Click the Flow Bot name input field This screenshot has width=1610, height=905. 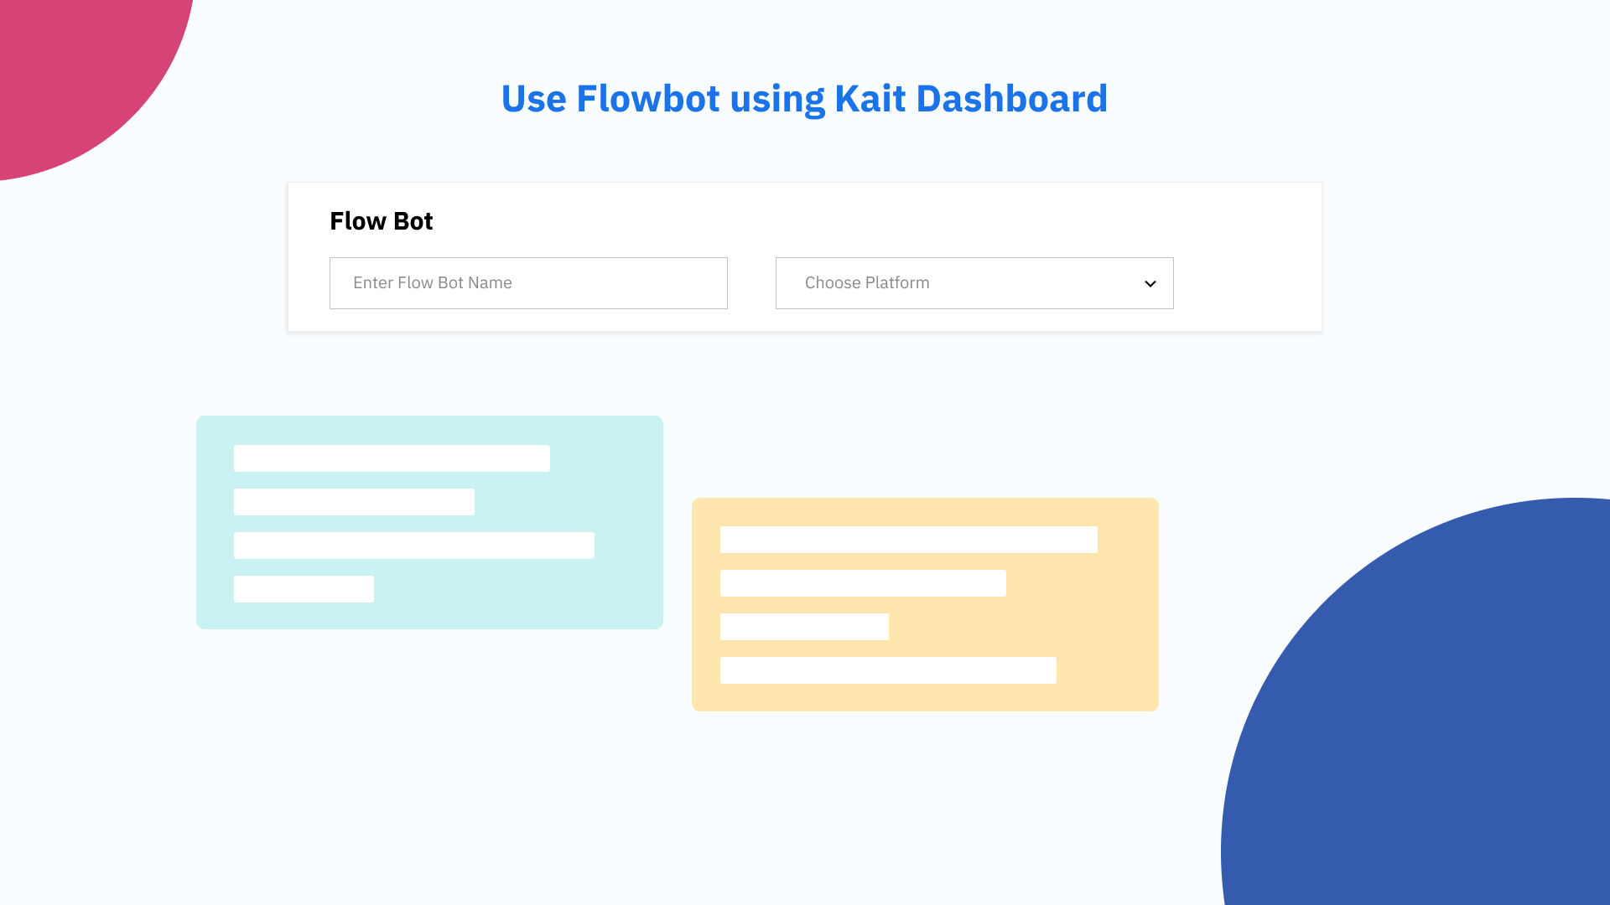tap(528, 283)
